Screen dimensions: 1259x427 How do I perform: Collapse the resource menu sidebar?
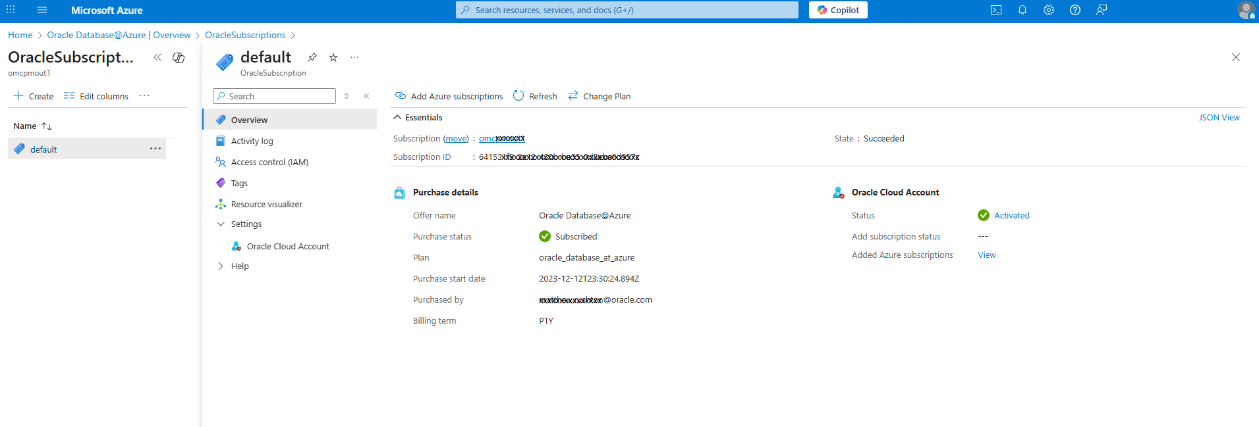pos(366,96)
